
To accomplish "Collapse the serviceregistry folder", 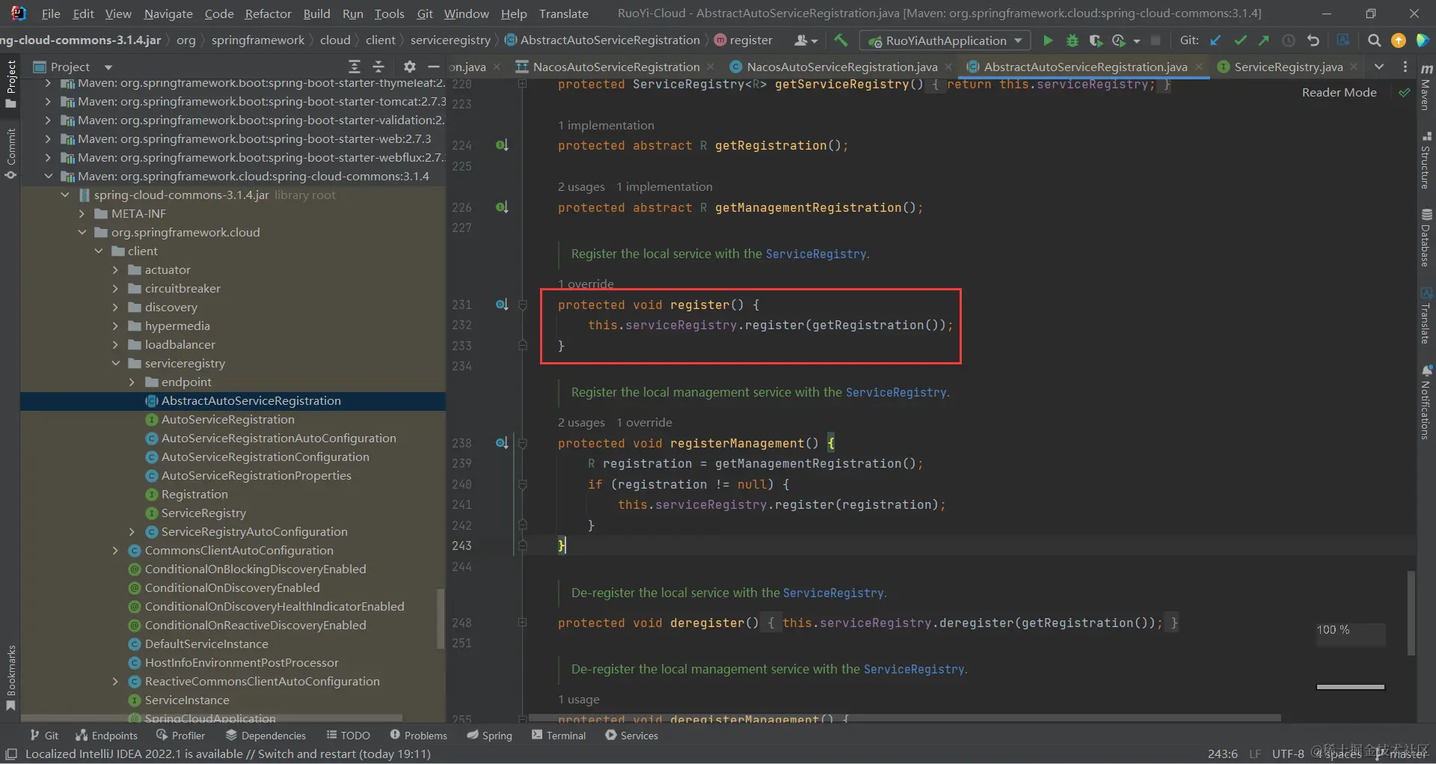I will [x=116, y=364].
